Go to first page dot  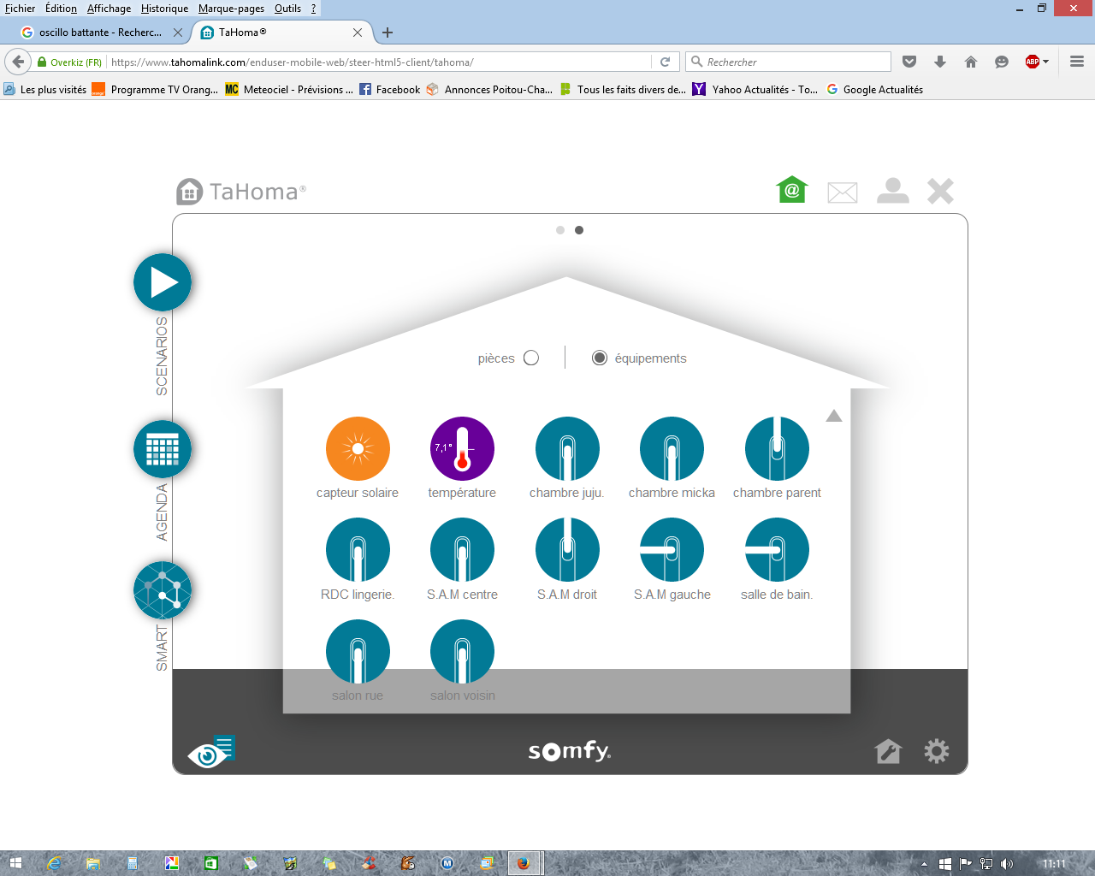coord(560,230)
